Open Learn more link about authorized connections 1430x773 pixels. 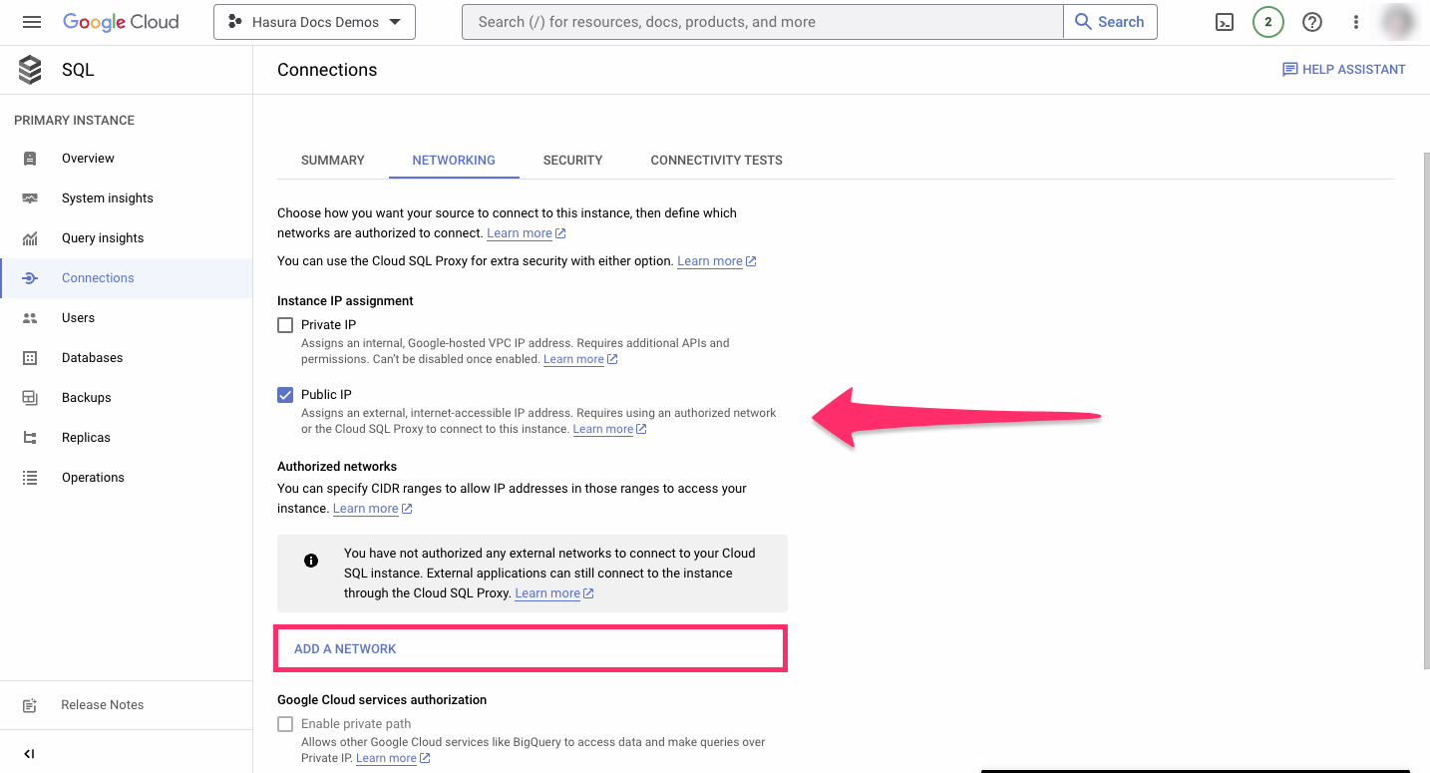click(527, 233)
